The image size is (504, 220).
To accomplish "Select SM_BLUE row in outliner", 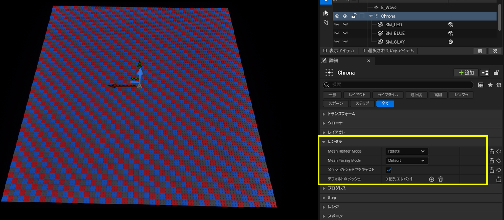I will (415, 33).
